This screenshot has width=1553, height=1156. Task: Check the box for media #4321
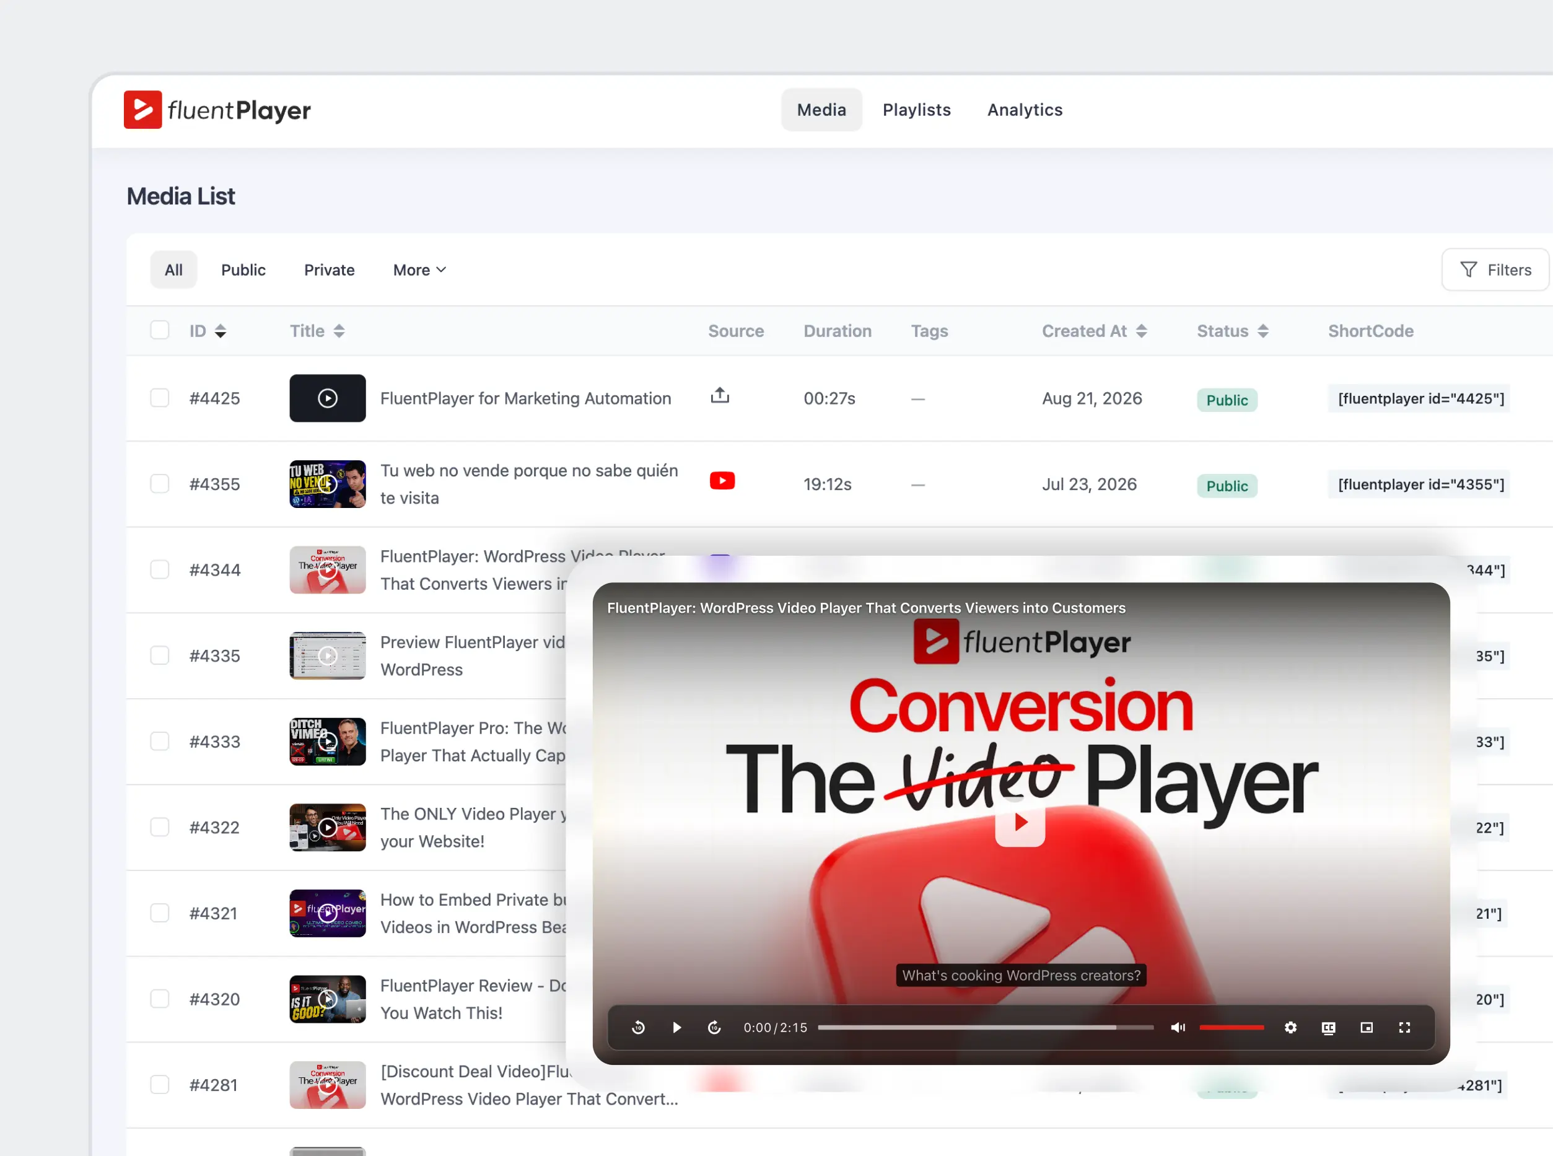pyautogui.click(x=159, y=913)
